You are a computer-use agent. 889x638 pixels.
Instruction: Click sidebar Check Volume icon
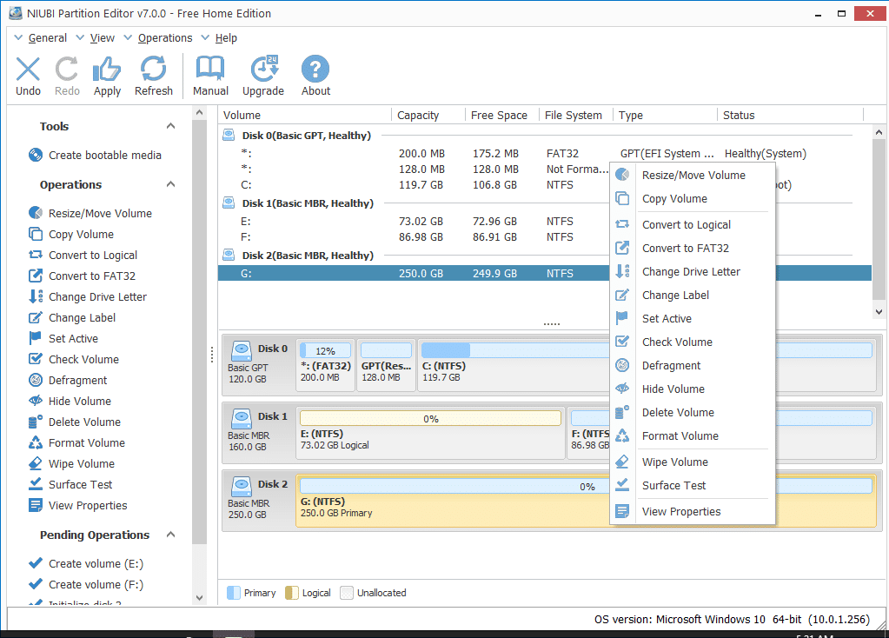pos(35,359)
